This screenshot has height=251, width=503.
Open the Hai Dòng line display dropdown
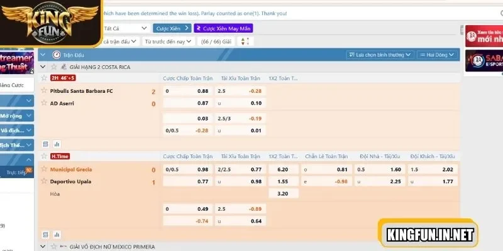click(438, 55)
